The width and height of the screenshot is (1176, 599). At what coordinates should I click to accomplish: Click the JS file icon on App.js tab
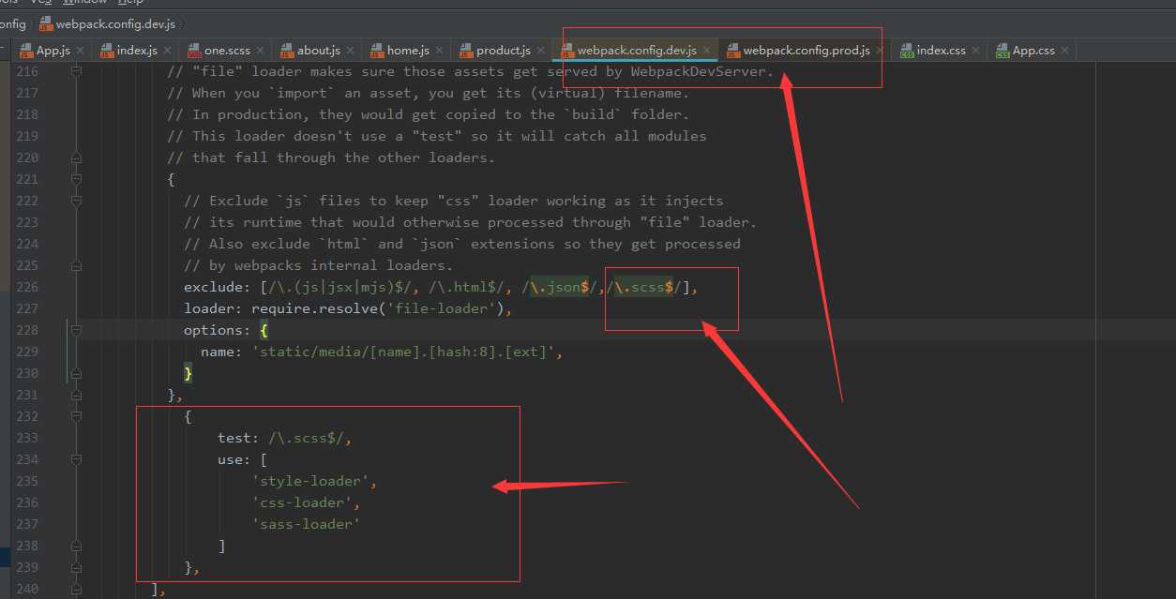coord(26,51)
